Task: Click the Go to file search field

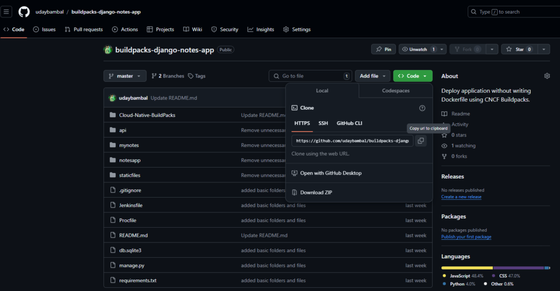Action: 311,76
